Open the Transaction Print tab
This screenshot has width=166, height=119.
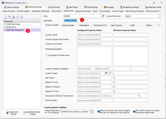point(100,25)
